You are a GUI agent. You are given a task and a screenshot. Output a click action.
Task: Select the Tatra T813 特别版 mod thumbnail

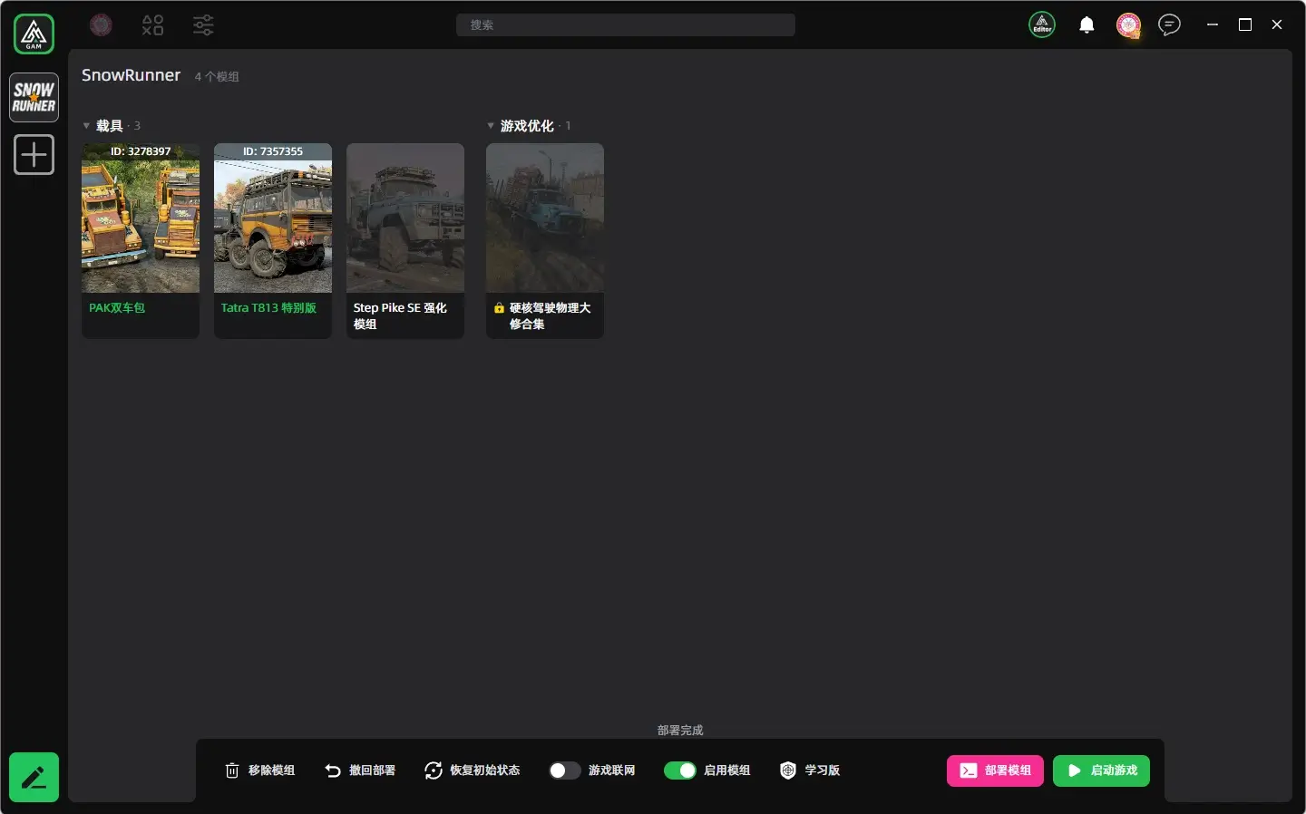[273, 218]
